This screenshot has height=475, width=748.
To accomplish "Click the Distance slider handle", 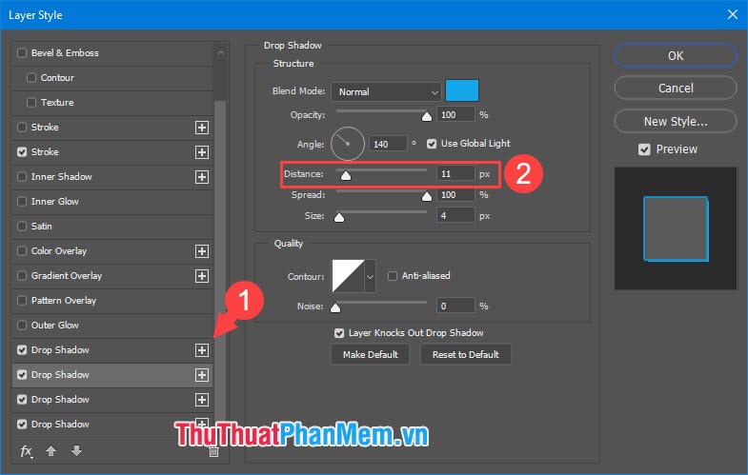I will [x=346, y=176].
